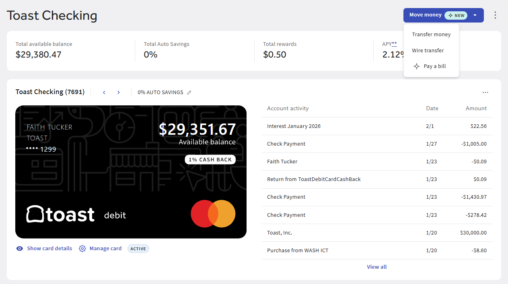
Task: Click the gear icon for Manage card
Action: (x=82, y=249)
